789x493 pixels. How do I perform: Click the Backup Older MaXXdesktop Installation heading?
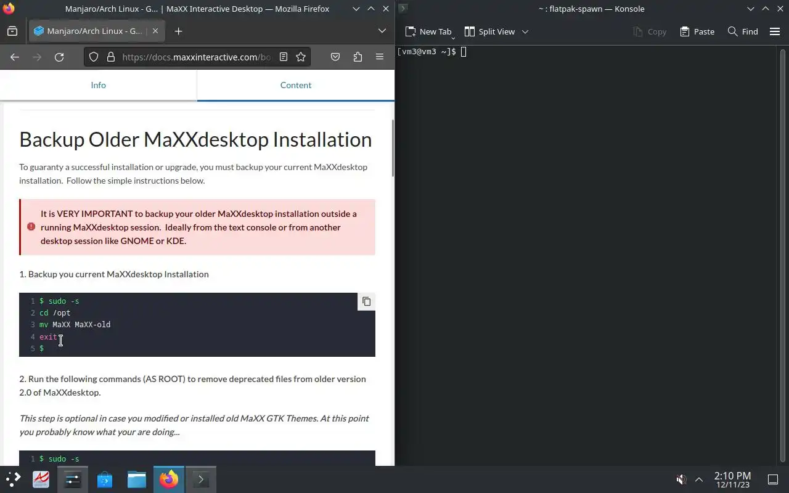195,139
